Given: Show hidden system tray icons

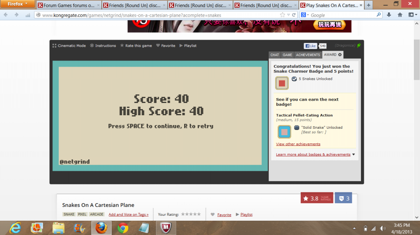Looking at the screenshot, I should 354,228.
